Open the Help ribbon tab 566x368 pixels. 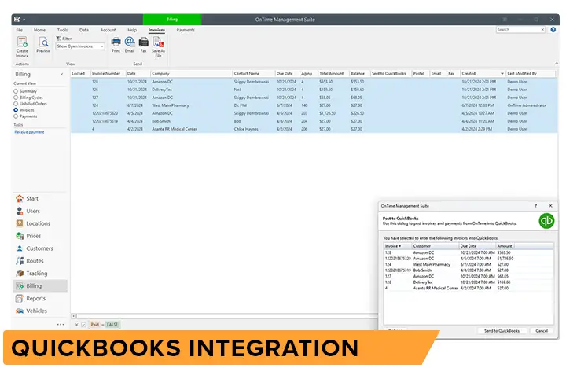click(x=132, y=30)
